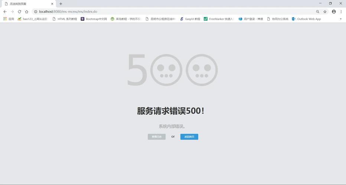Go to the browser home page icon
The height and width of the screenshot is (185, 346).
pos(27,11)
